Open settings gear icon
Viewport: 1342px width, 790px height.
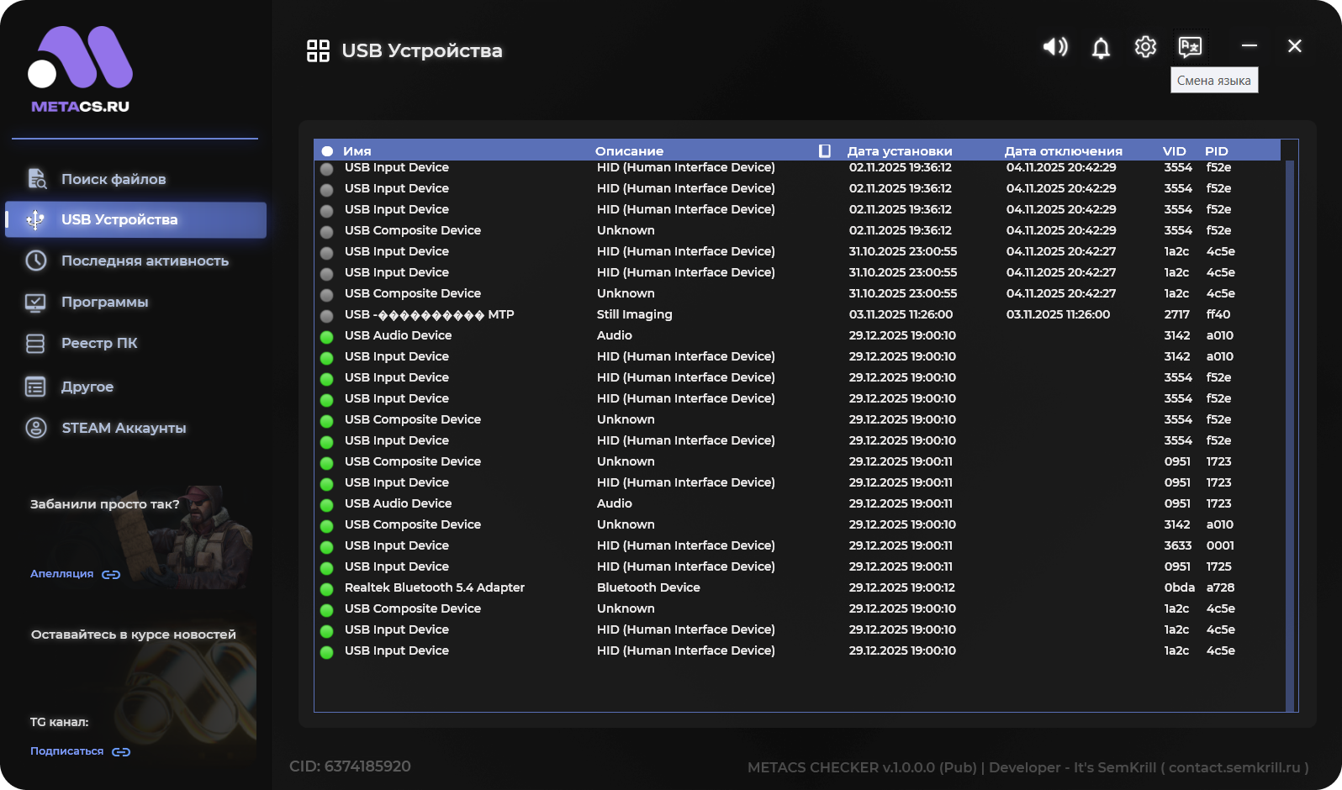tap(1145, 47)
